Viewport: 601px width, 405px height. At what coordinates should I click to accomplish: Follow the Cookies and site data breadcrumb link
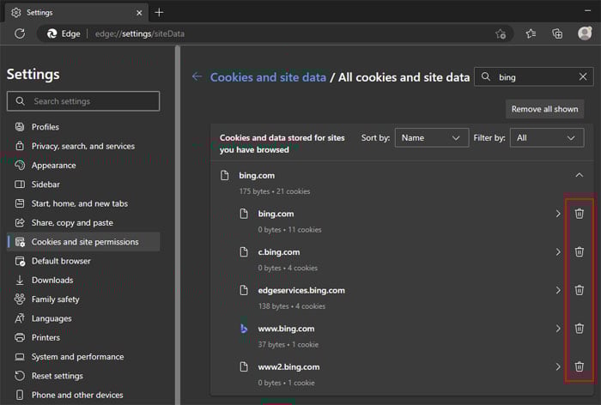pos(268,77)
